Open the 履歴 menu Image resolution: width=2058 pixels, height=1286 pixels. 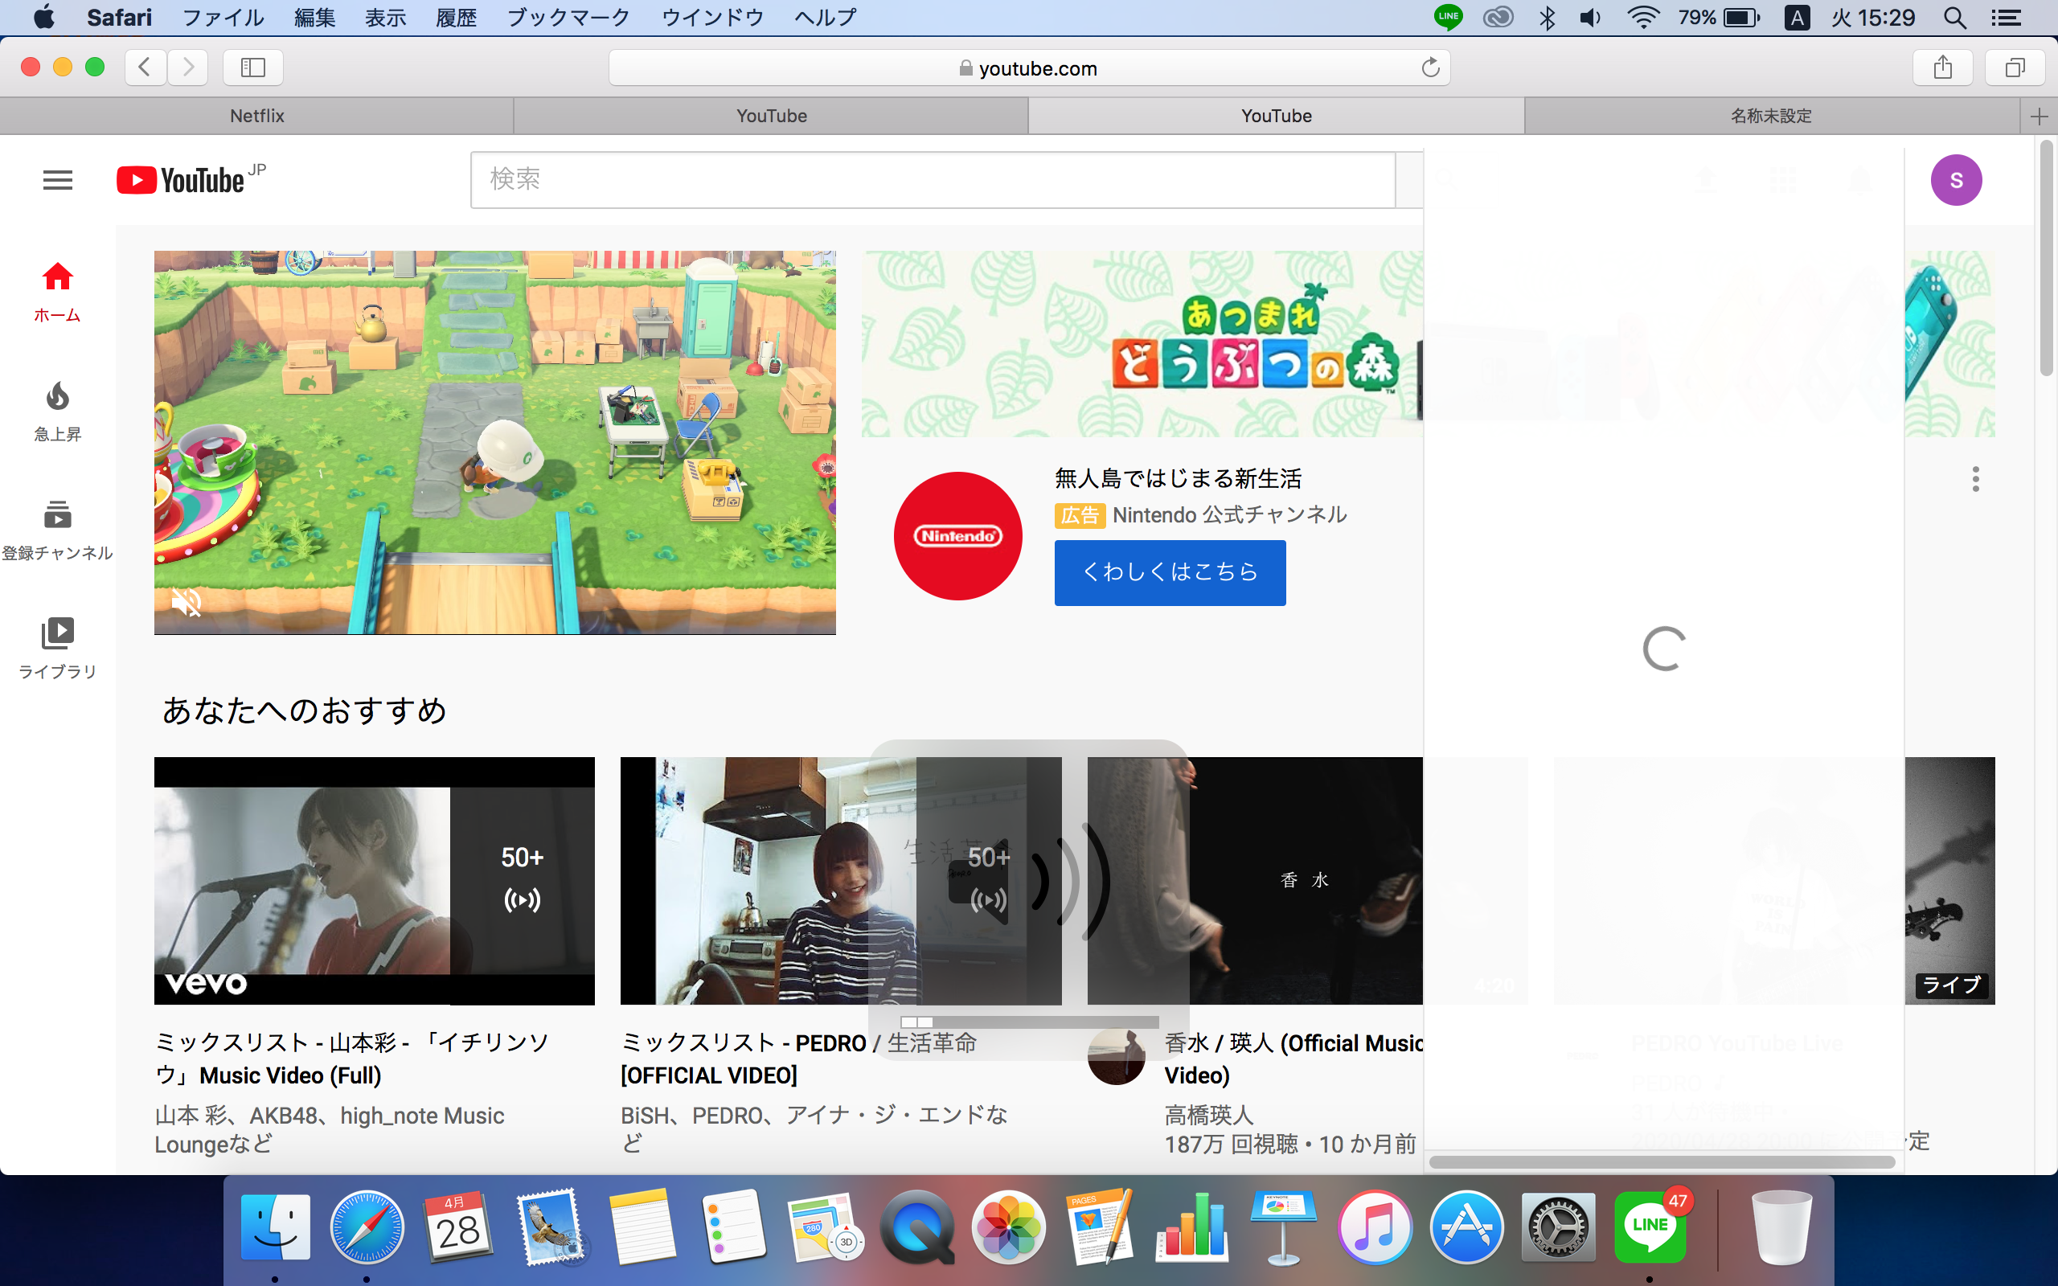(456, 18)
